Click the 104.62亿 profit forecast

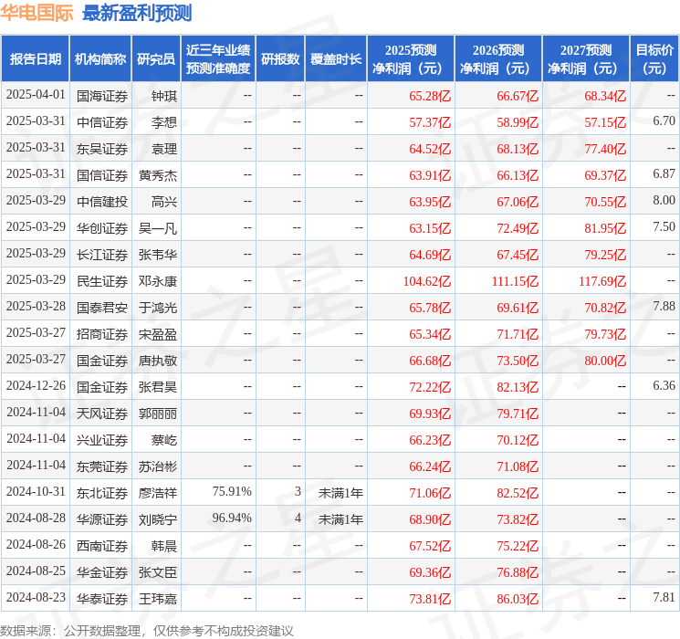pyautogui.click(x=427, y=281)
